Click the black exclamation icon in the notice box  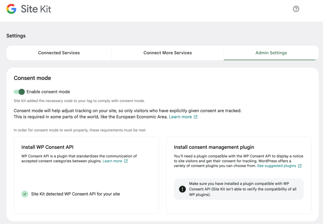coord(182,189)
